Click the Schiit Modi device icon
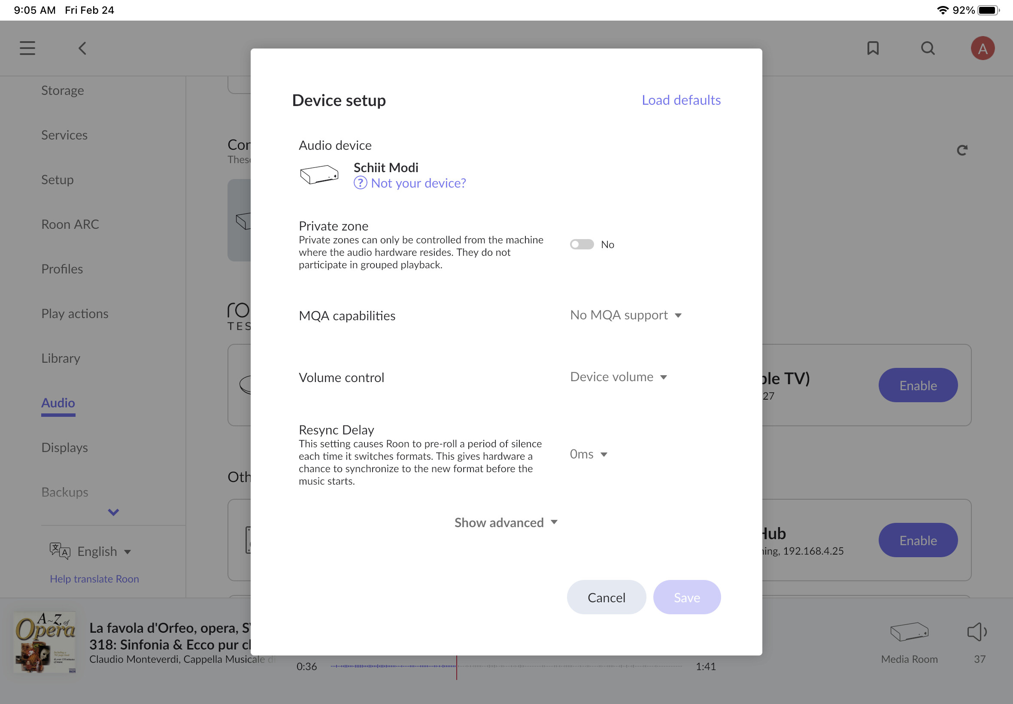This screenshot has width=1013, height=704. (318, 174)
